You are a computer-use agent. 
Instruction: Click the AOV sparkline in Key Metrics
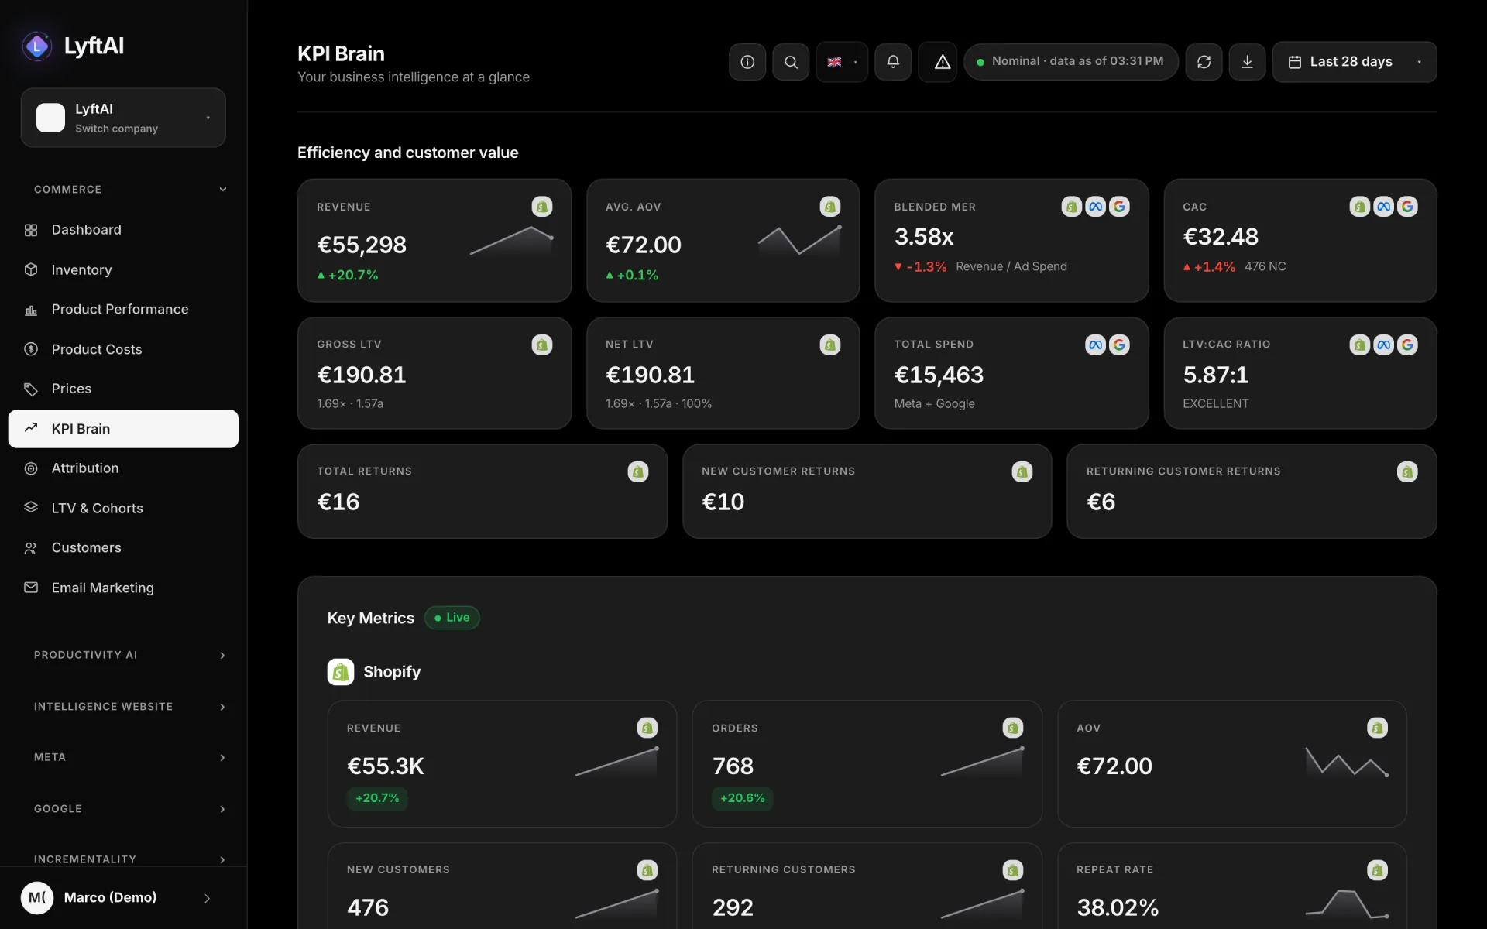coord(1346,763)
